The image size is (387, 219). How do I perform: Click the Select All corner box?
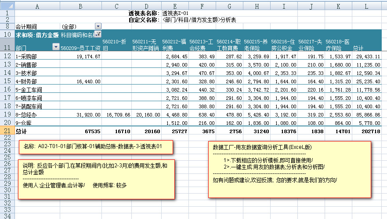coord(7,6)
